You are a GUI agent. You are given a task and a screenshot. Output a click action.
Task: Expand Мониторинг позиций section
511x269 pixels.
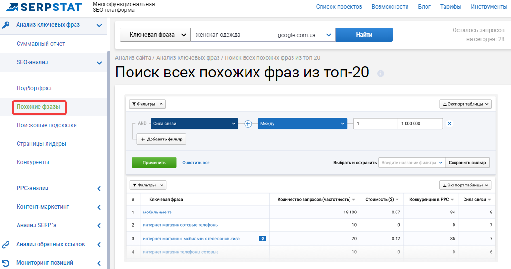pos(99,263)
